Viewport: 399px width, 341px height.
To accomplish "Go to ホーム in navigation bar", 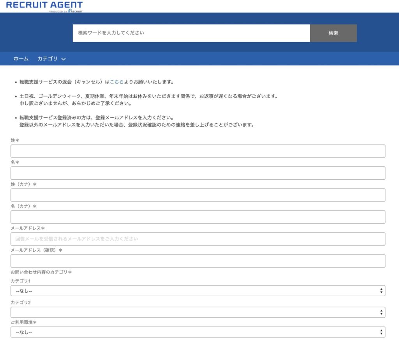I will click(x=21, y=59).
